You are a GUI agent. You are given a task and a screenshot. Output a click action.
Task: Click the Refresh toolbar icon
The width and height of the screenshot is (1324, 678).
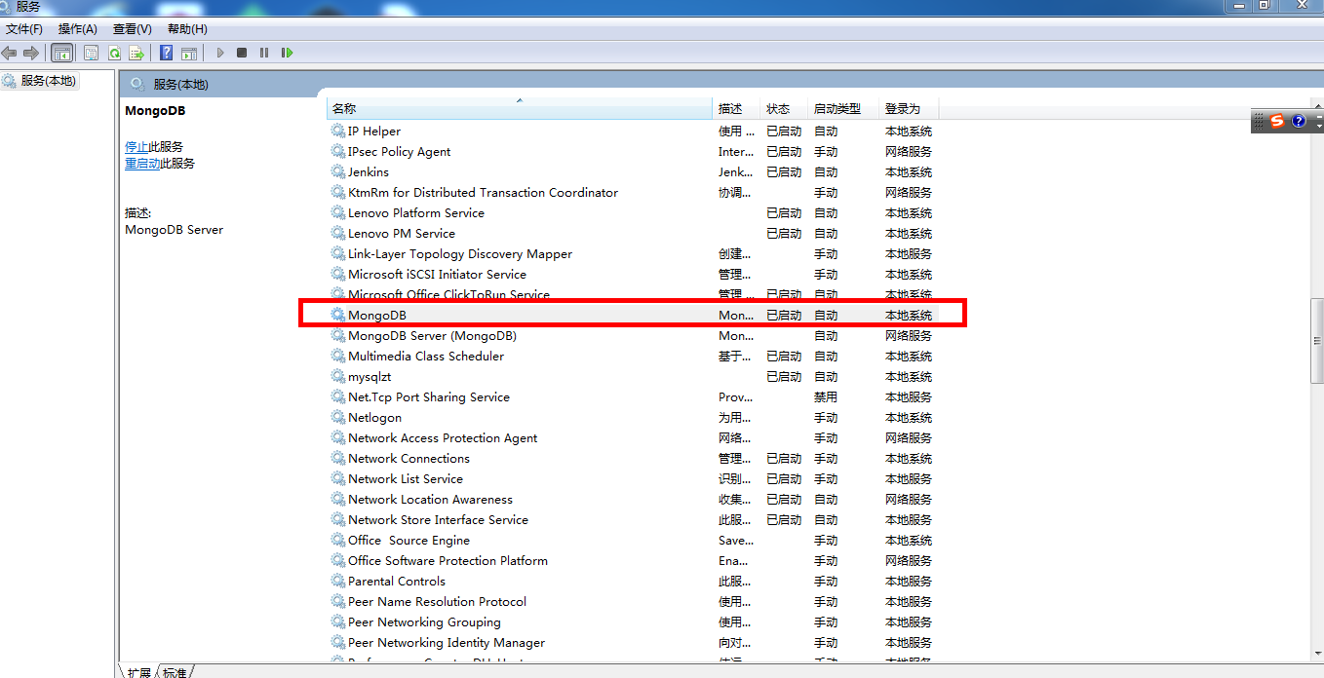(x=114, y=53)
